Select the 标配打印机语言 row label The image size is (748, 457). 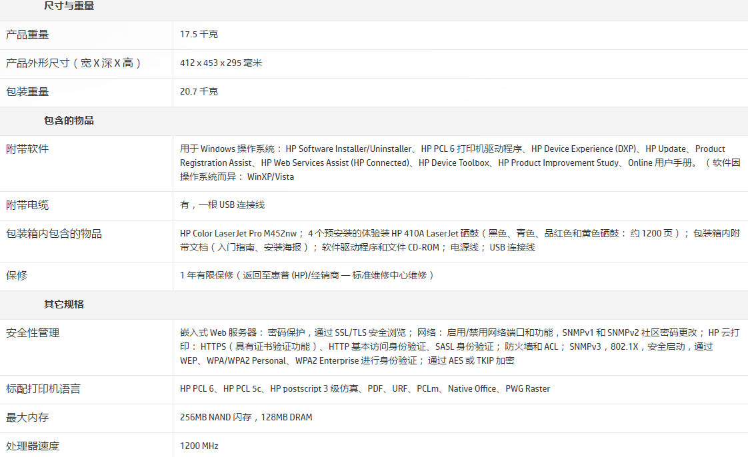coord(43,389)
